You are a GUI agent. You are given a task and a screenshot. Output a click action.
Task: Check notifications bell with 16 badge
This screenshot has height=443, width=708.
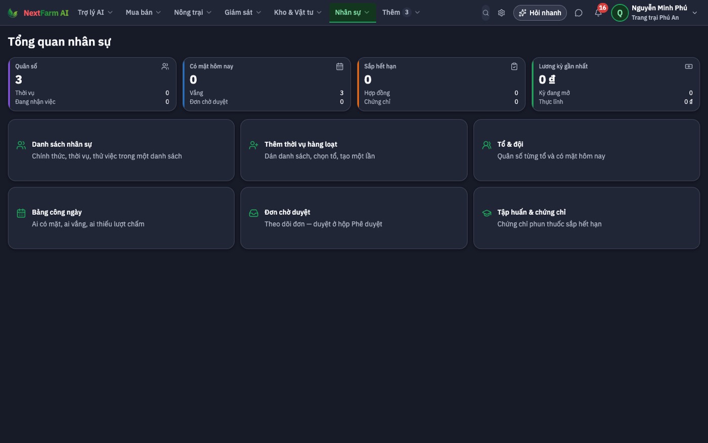[598, 13]
